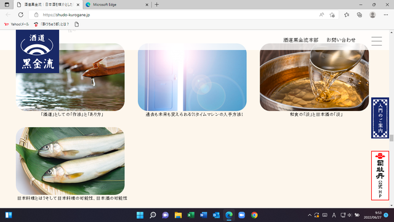This screenshot has width=394, height=222.
Task: Open Windows widgets panel icon
Action: point(9,215)
